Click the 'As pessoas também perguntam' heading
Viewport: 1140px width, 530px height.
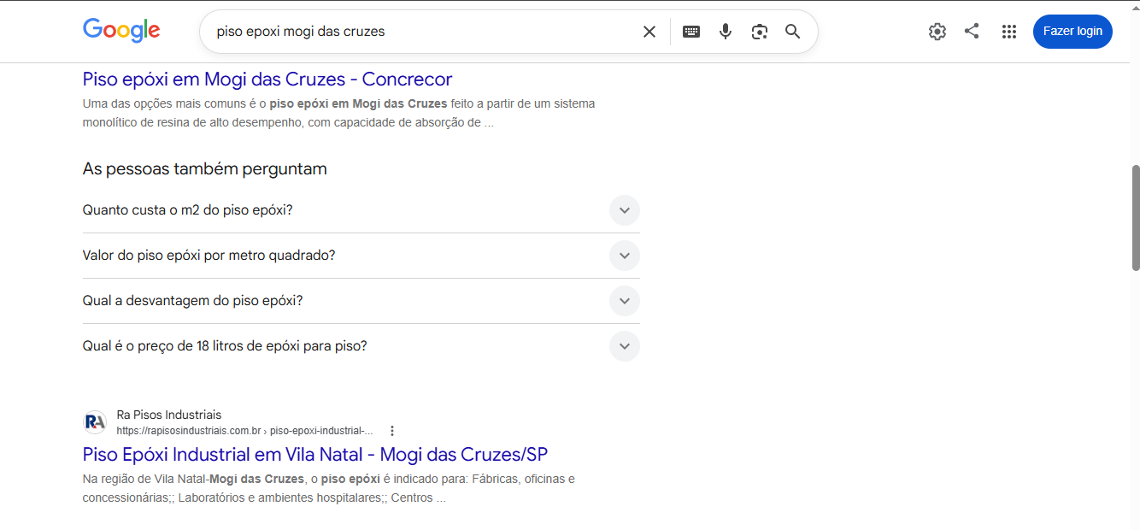coord(205,169)
